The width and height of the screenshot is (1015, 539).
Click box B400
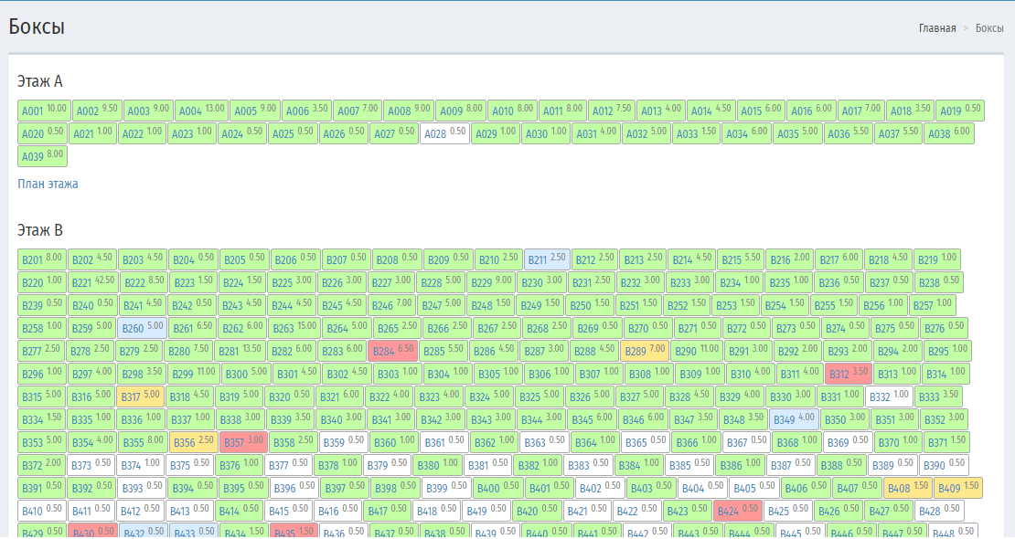click(x=497, y=487)
